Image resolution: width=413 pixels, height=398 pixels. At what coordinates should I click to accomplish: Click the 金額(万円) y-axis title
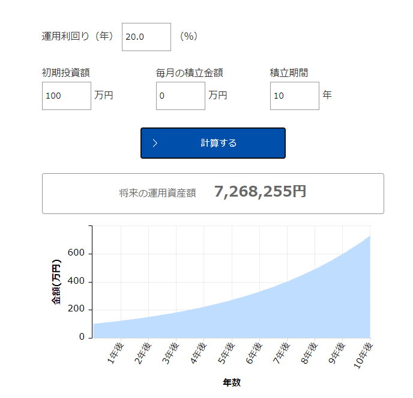(x=56, y=281)
